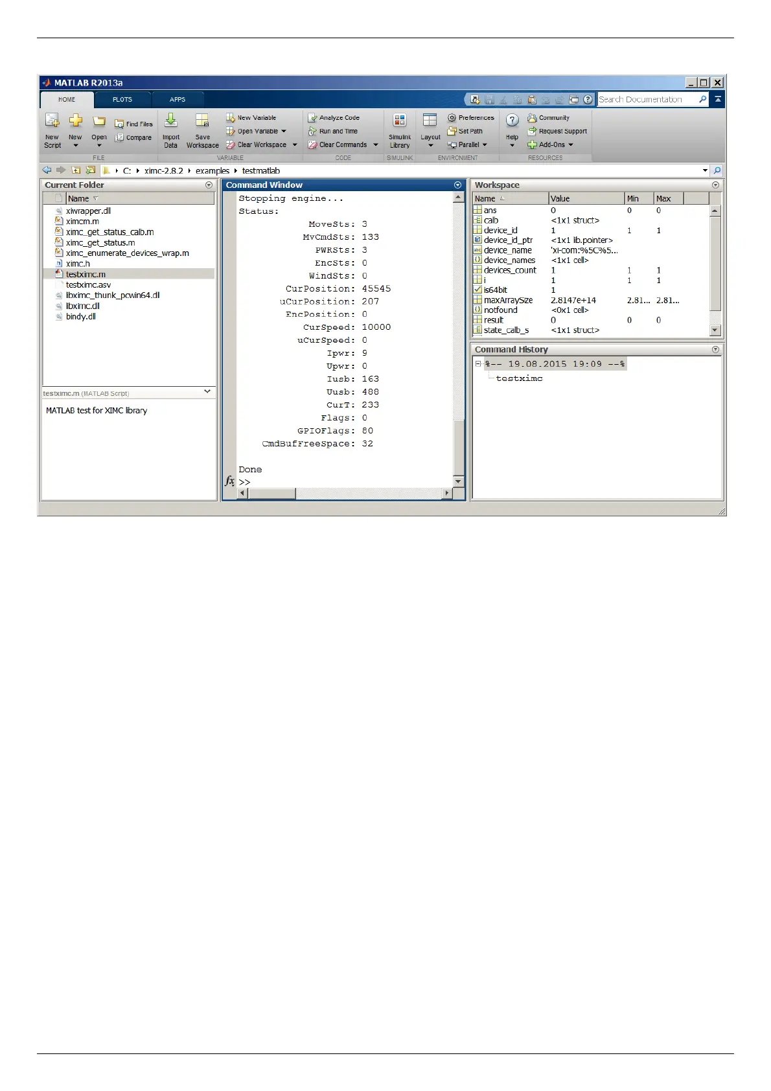Viewport: 771px width, 1091px height.
Task: Click the Search Documentation field
Action: pos(647,100)
